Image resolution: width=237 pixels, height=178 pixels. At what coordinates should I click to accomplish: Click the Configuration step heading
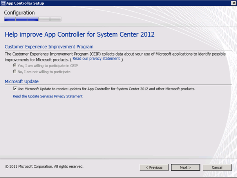click(19, 13)
